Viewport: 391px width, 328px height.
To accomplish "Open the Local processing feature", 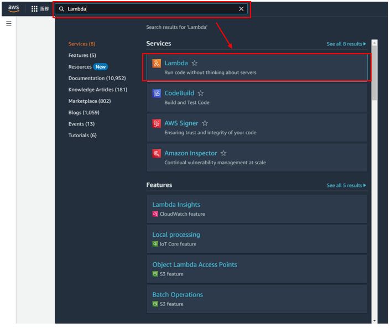I will tap(176, 235).
